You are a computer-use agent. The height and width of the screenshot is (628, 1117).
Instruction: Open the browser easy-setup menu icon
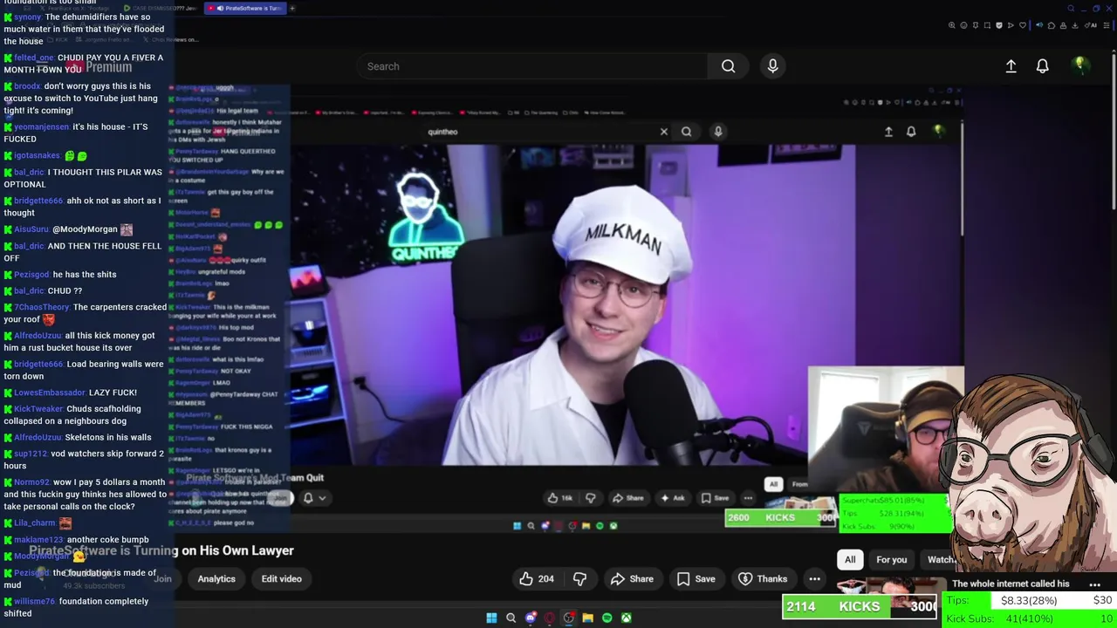1105,25
